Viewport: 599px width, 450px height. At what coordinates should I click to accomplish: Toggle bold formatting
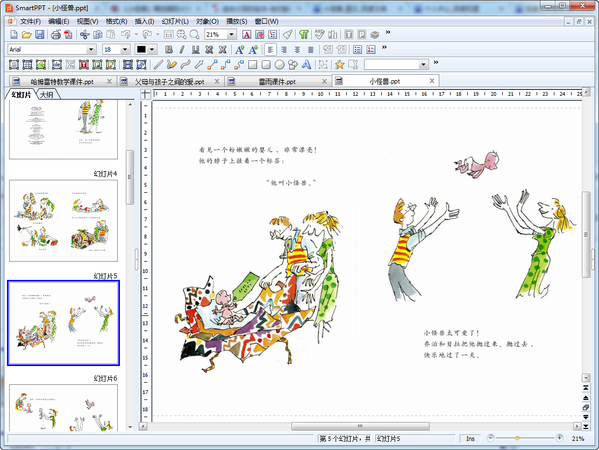click(169, 50)
